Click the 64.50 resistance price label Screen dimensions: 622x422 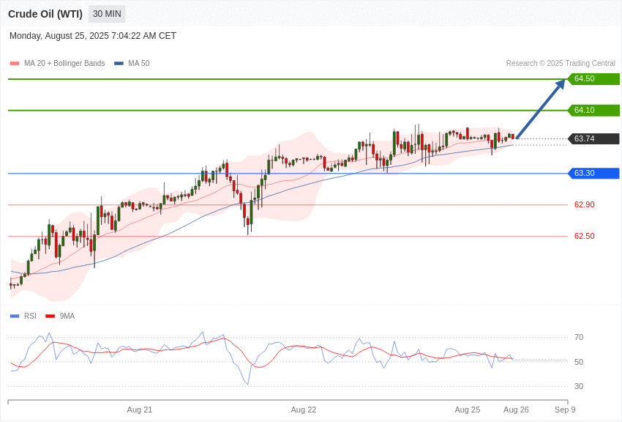(x=593, y=78)
